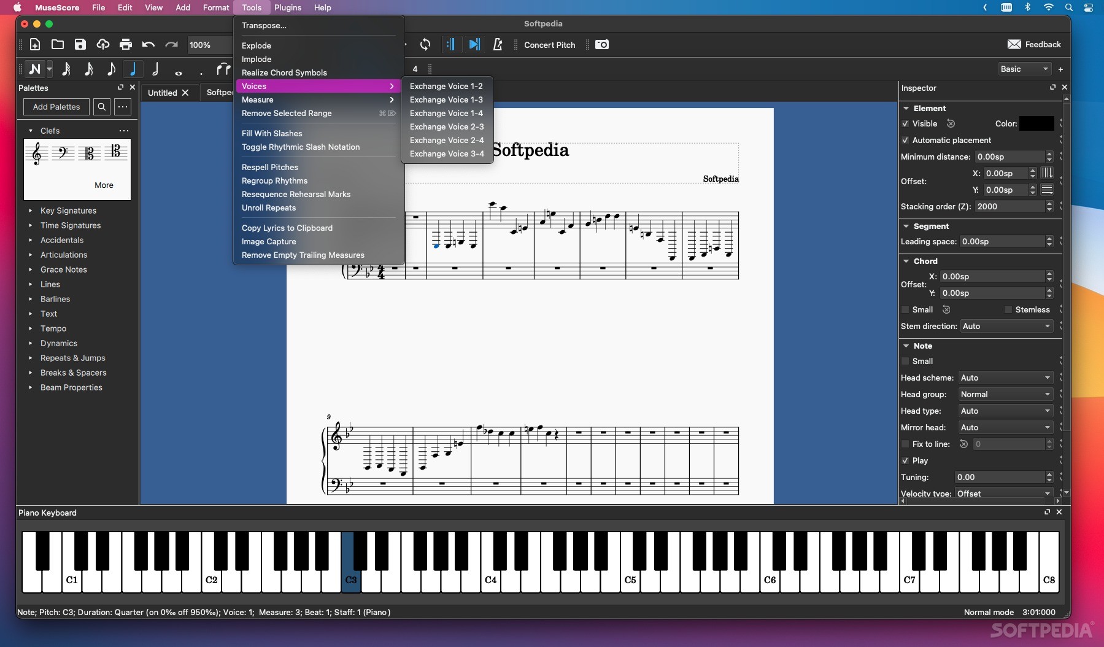Open the Plugins menu
The height and width of the screenshot is (647, 1104).
[x=288, y=7]
